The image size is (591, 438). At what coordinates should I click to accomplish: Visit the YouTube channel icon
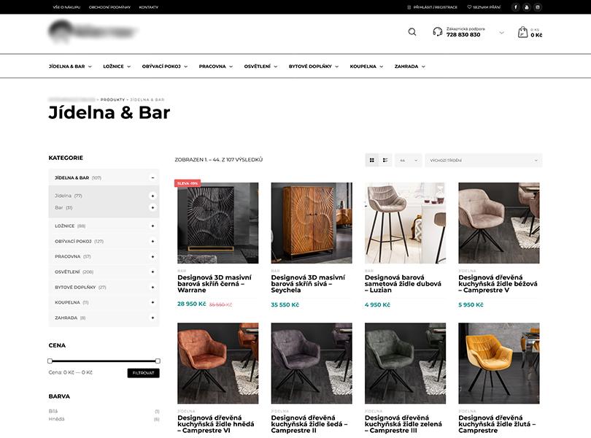coord(527,7)
